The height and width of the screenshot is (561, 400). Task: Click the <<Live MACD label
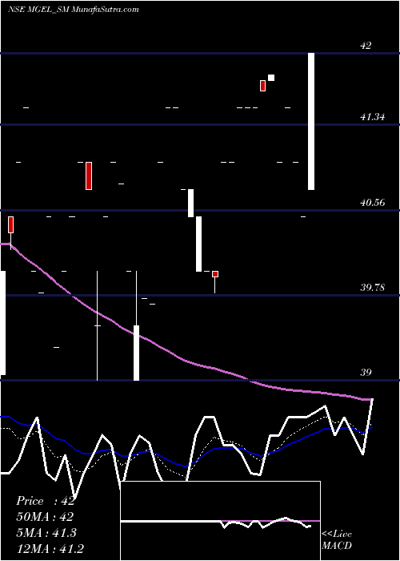pyautogui.click(x=337, y=539)
